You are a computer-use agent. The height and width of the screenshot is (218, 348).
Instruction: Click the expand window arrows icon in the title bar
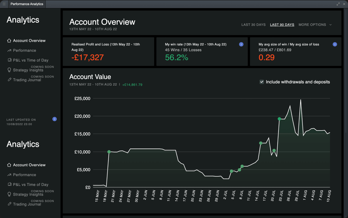pos(338,4)
